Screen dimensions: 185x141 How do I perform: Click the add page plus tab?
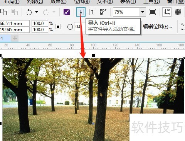click(x=15, y=38)
